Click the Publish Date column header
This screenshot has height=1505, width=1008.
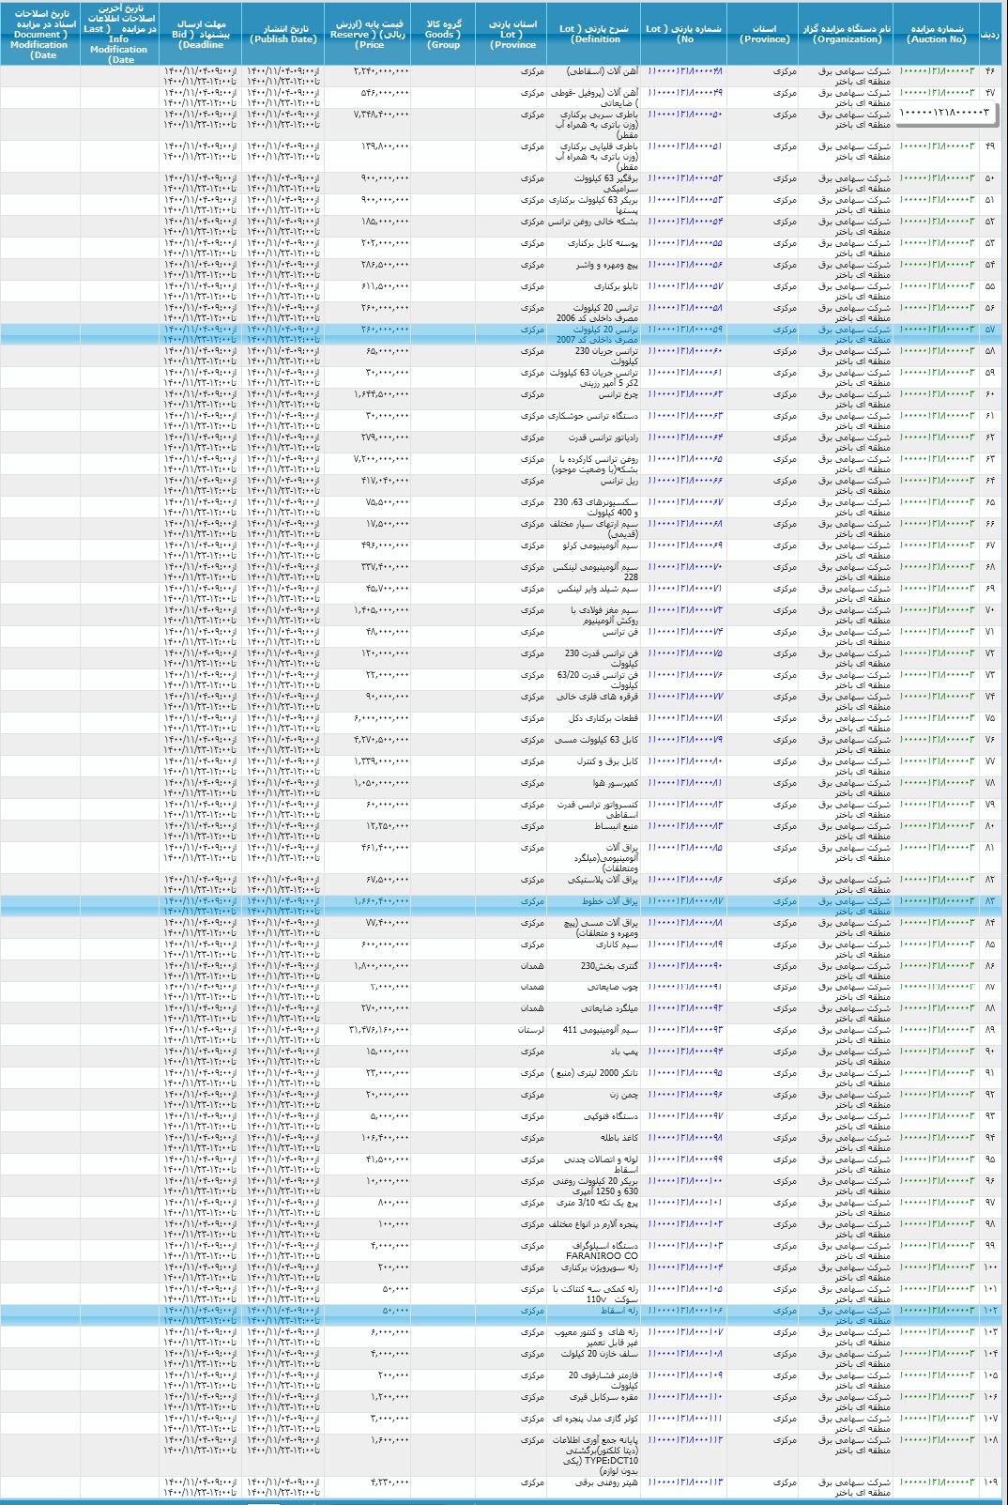pyautogui.click(x=283, y=34)
